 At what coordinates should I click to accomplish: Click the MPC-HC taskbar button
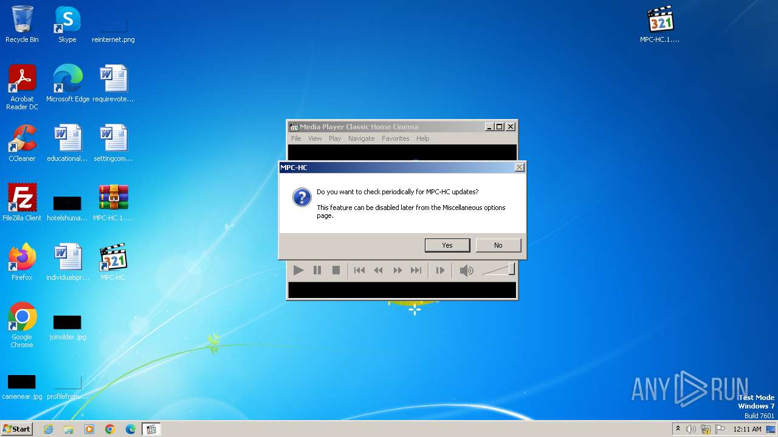coord(151,429)
